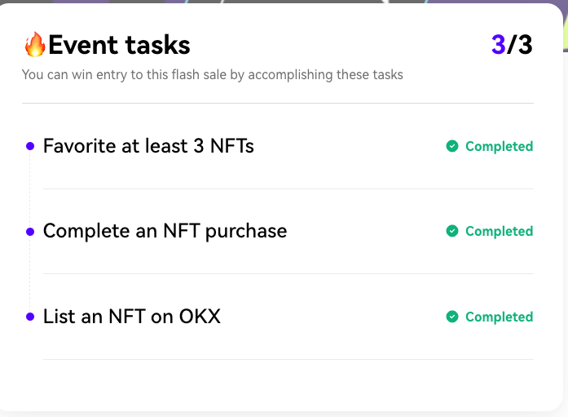
Task: Click the purple bullet beside Favorite at least 3 NFTs
Action: (x=30, y=146)
